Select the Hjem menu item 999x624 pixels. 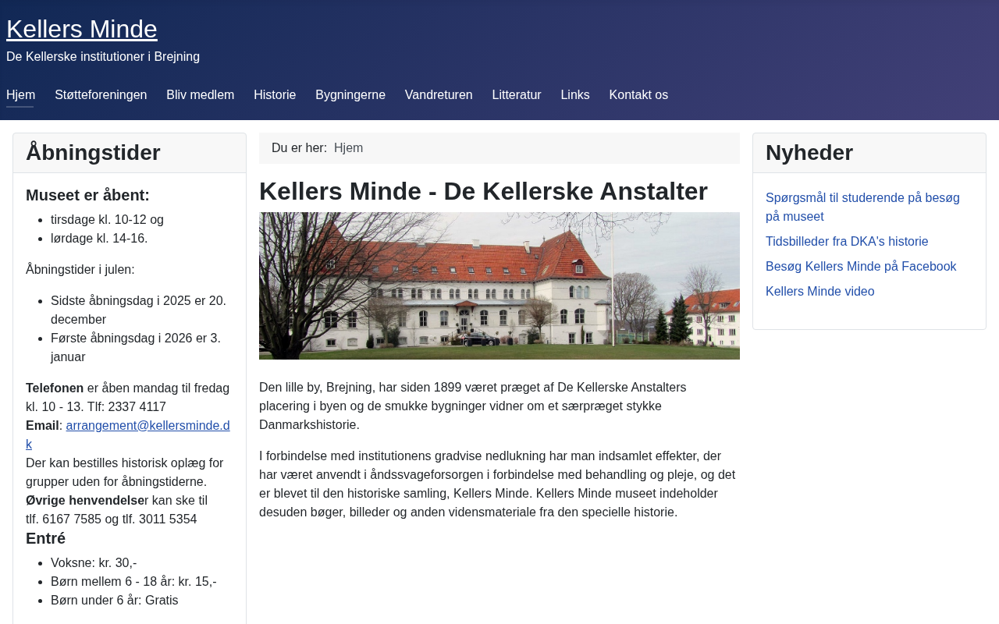[20, 95]
